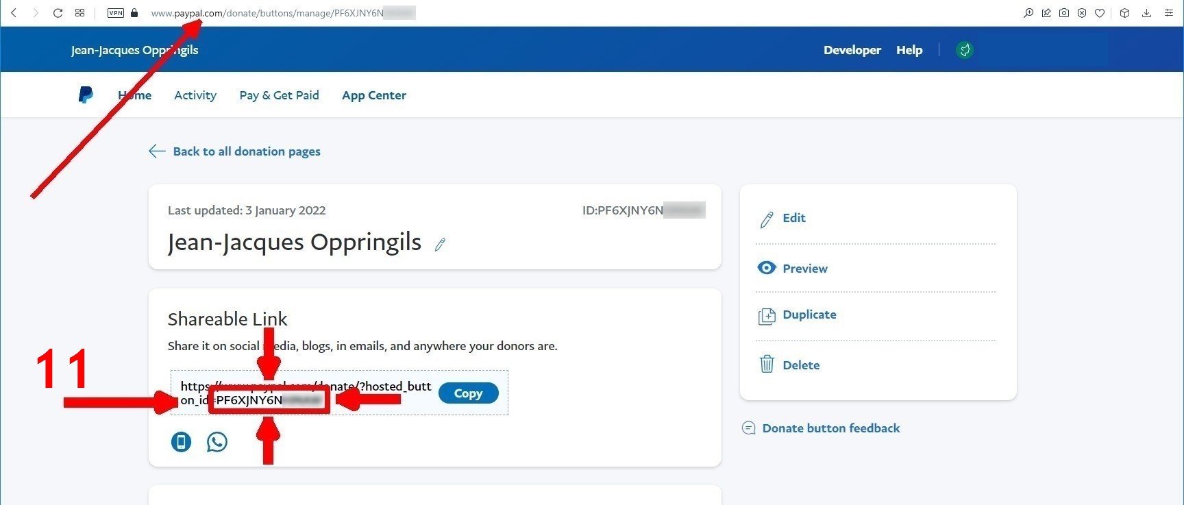Duplicate the donation button
Screen dimensions: 1184x505
(x=809, y=315)
